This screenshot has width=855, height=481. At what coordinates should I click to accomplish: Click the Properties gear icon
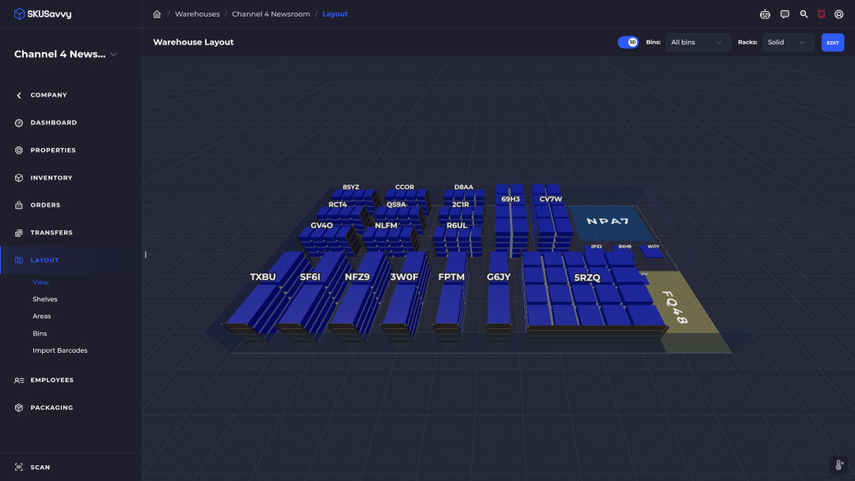click(x=19, y=150)
